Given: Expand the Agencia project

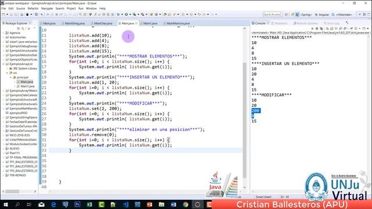Looking at the screenshot, I should point(3,33).
